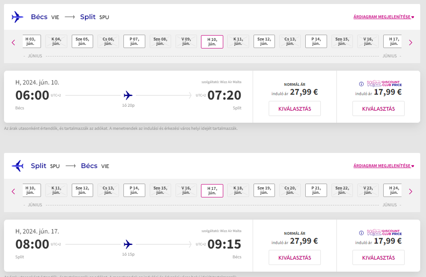Select outbound date P 14, jún.
This screenshot has height=277, width=426.
point(316,41)
